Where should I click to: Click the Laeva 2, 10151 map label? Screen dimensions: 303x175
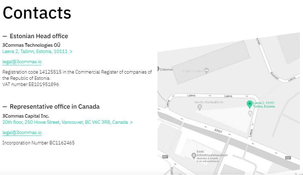pyautogui.click(x=264, y=105)
